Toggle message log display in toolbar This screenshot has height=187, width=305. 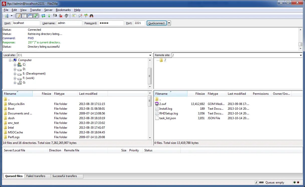[18, 16]
